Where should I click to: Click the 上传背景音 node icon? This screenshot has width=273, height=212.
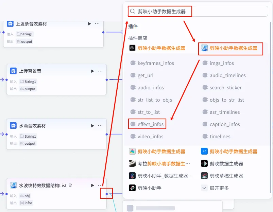tap(13, 71)
